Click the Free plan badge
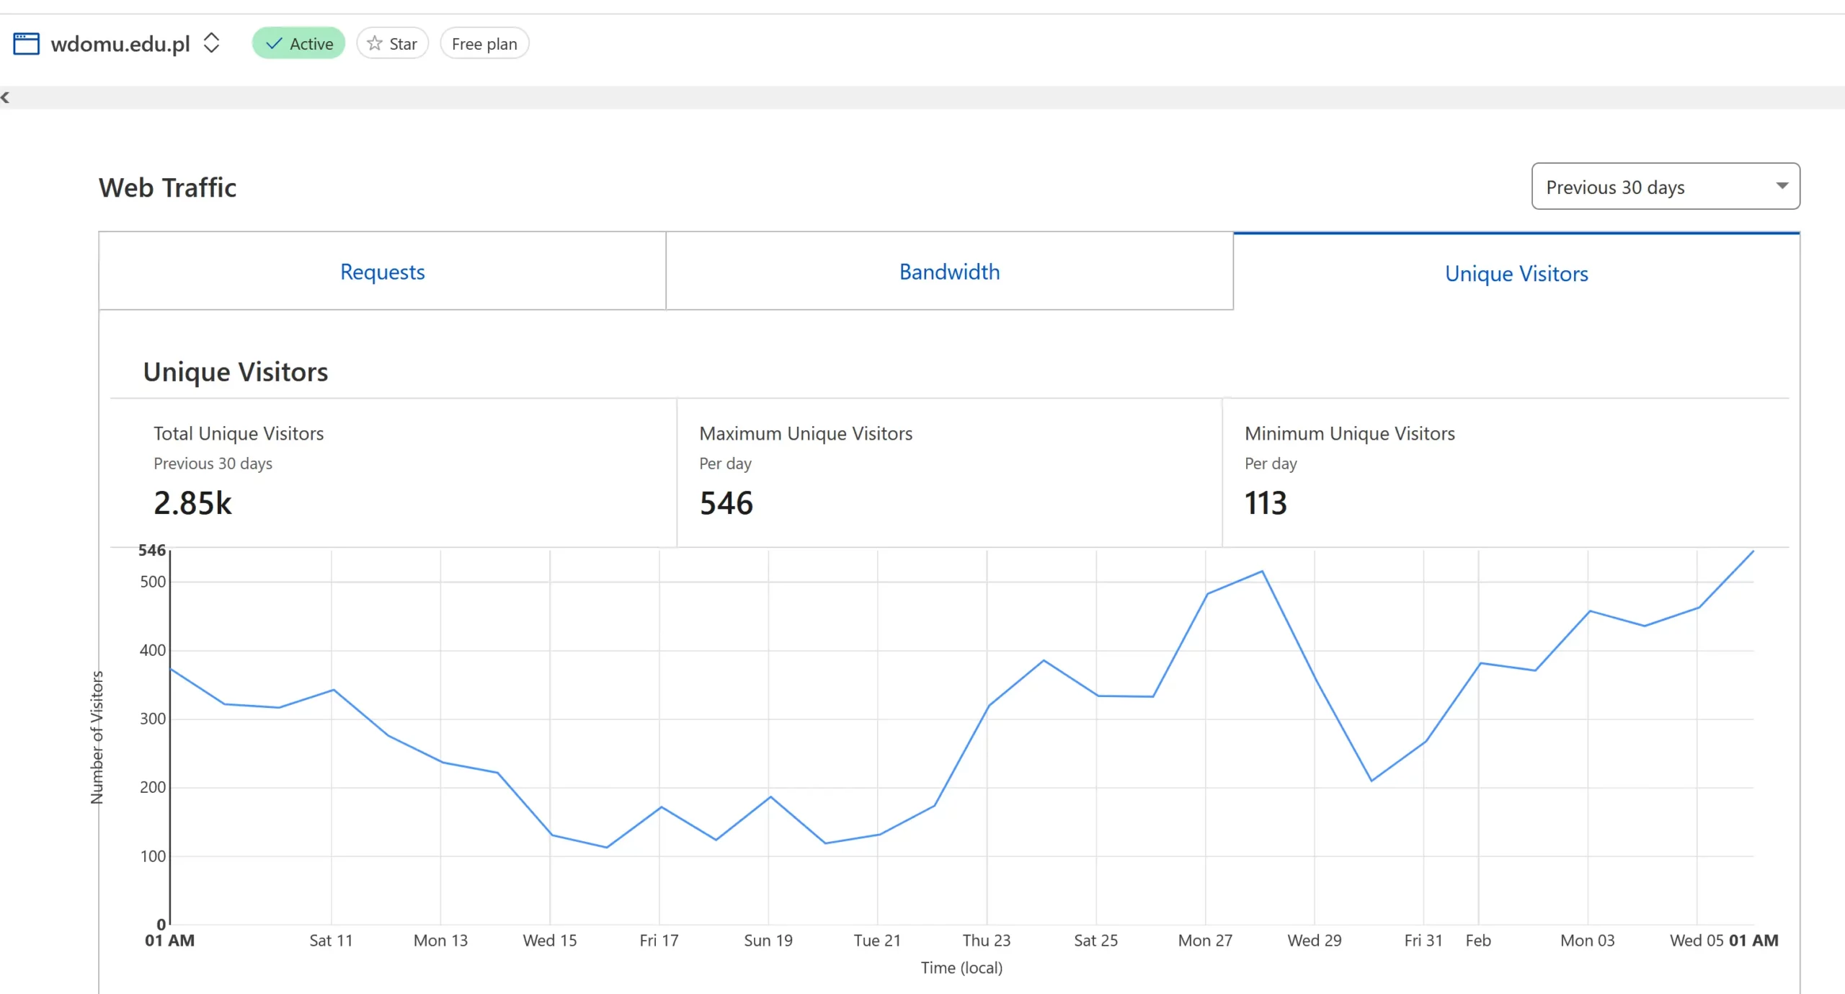 coord(484,43)
